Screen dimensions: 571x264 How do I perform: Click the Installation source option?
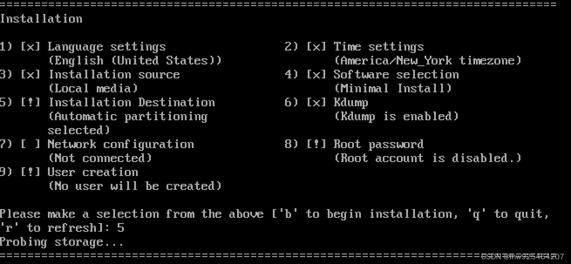pyautogui.click(x=114, y=74)
